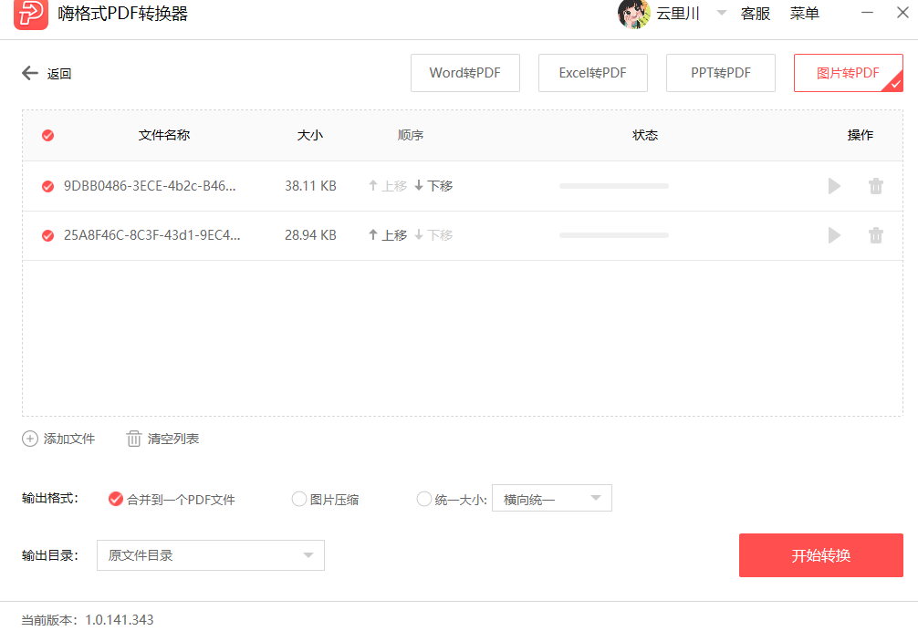This screenshot has width=918, height=631.
Task: Minimize the converter window
Action: point(867,12)
